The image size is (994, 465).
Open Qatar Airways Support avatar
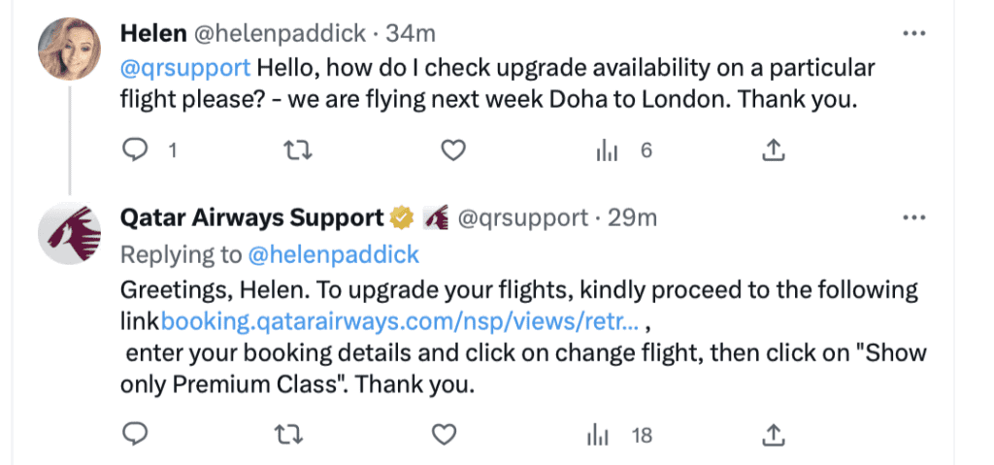[x=70, y=233]
